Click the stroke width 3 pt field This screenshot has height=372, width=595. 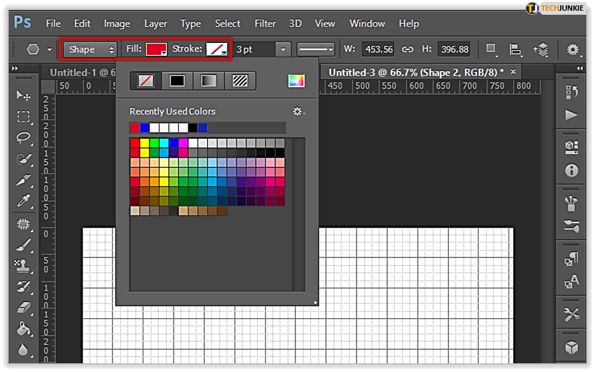(x=255, y=50)
